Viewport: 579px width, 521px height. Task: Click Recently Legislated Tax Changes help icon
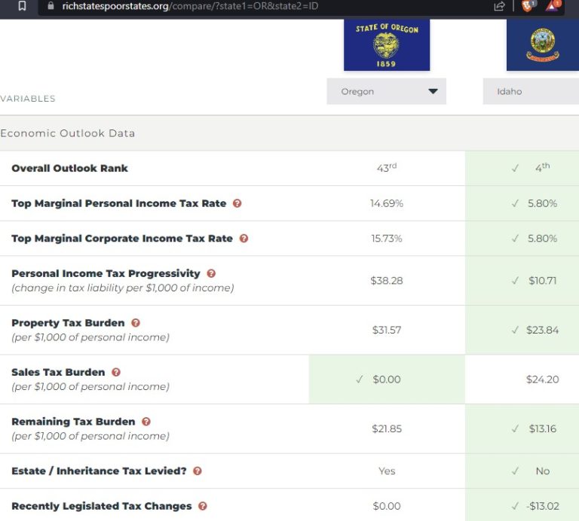pyautogui.click(x=203, y=506)
